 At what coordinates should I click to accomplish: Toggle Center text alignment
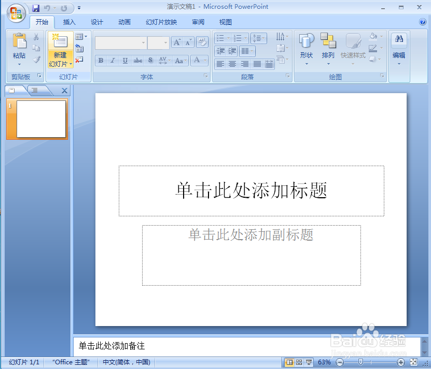[x=232, y=64]
